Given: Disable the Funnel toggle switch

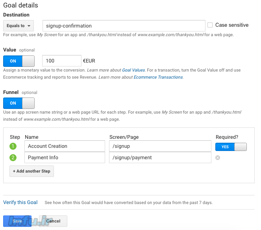Looking at the screenshot, I should click(19, 103).
